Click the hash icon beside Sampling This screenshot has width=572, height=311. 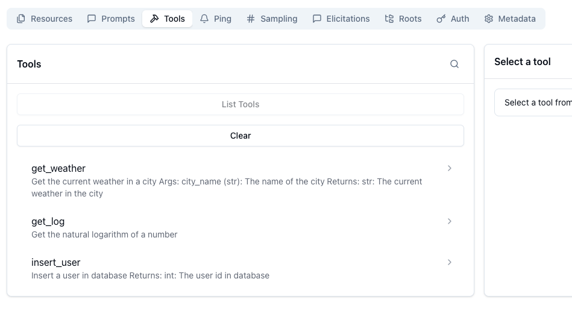tap(251, 19)
